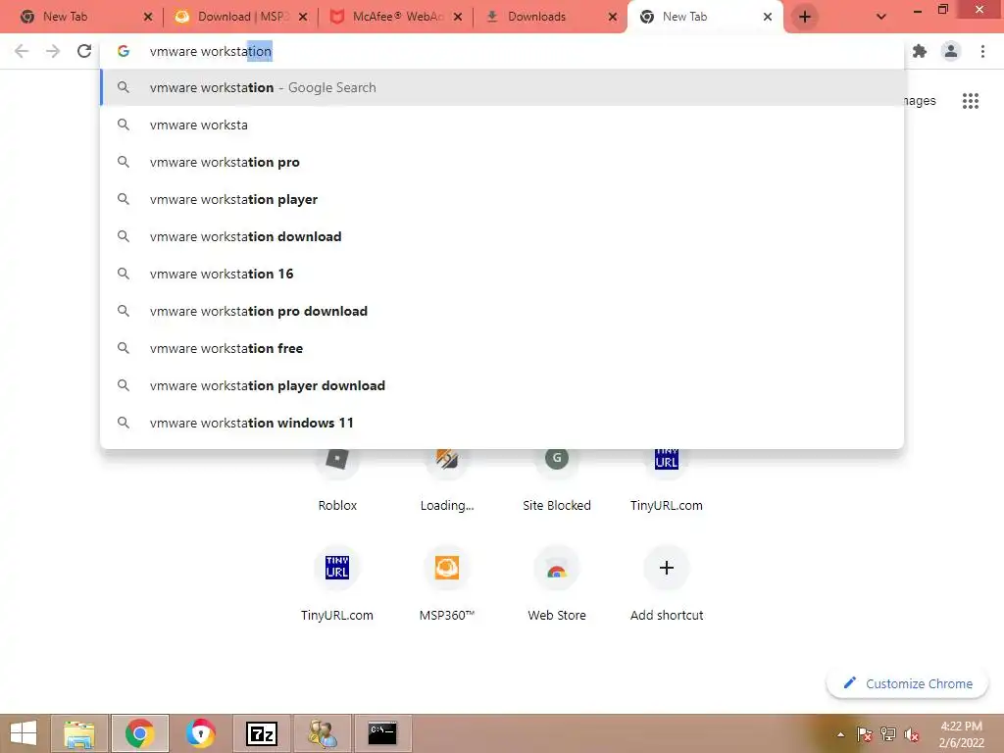Switch to the Downloads tab
The image size is (1004, 753).
click(x=549, y=17)
